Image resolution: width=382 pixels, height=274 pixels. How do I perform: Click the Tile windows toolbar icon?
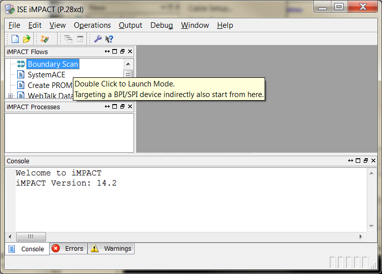(x=80, y=39)
